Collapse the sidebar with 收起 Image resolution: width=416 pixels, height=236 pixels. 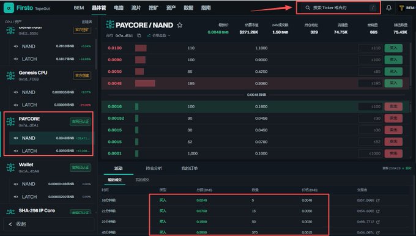pyautogui.click(x=48, y=224)
